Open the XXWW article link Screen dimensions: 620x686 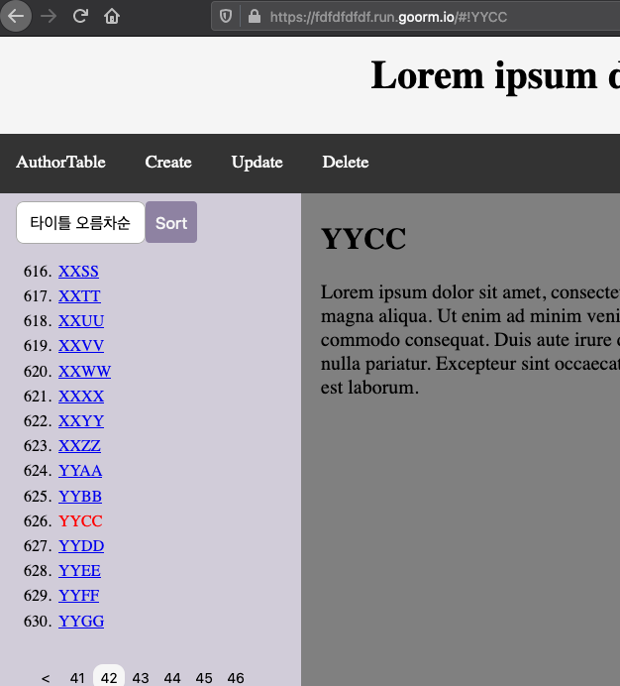[x=85, y=372]
